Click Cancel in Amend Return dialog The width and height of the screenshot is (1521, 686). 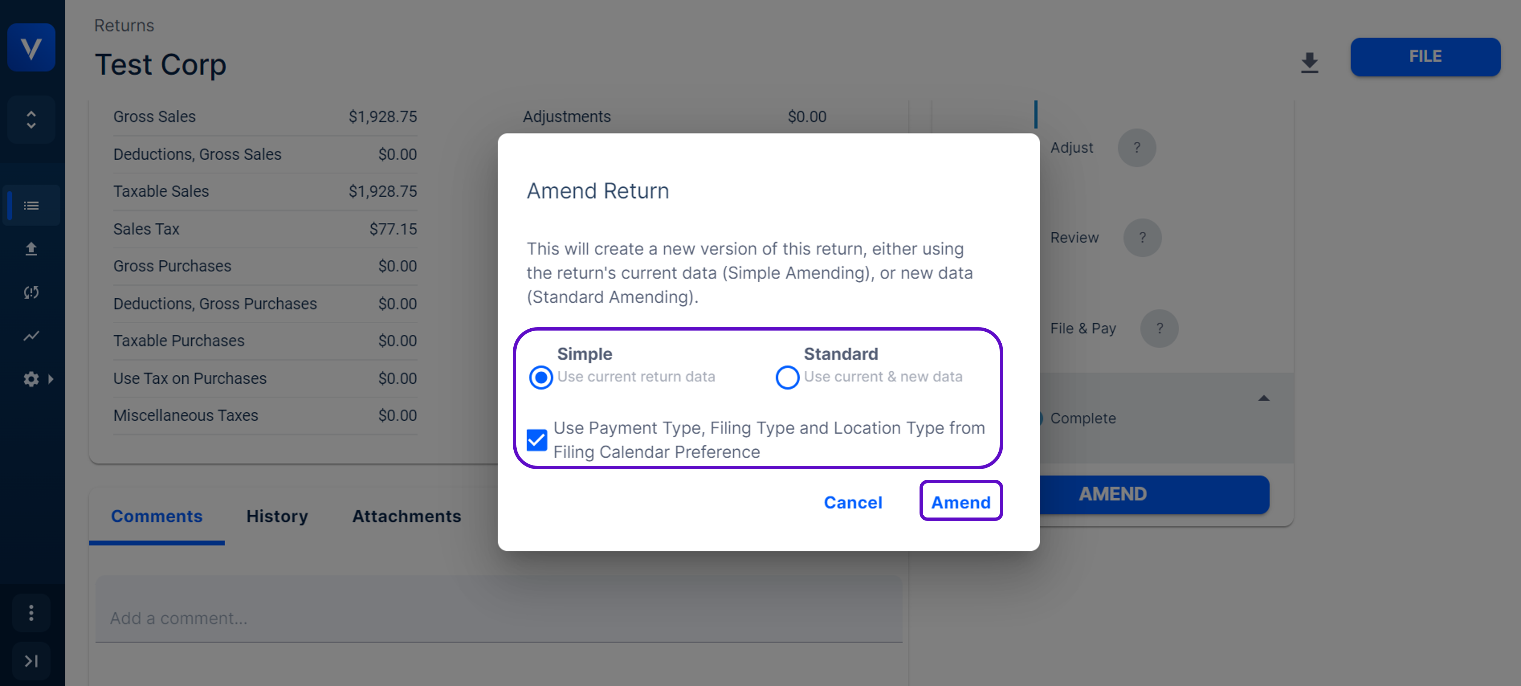852,502
